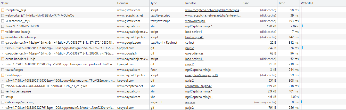
Task: Click the orange script icon for bootstrap.js
Action: [3, 75]
